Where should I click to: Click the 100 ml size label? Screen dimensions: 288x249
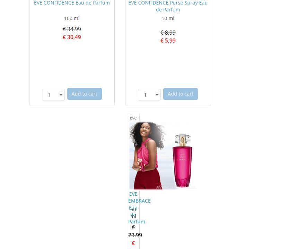pyautogui.click(x=72, y=18)
